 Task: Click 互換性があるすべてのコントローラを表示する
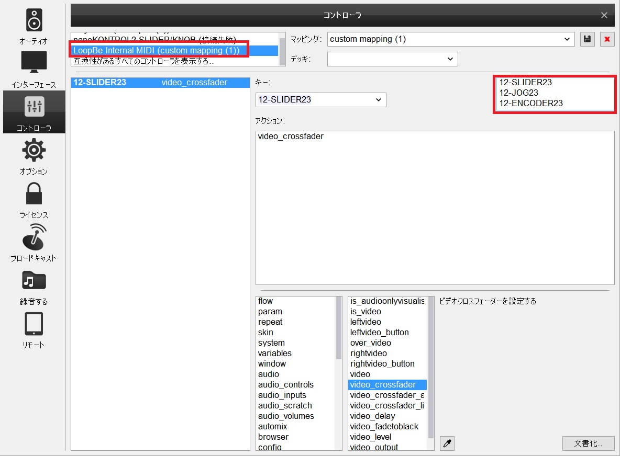click(x=175, y=61)
